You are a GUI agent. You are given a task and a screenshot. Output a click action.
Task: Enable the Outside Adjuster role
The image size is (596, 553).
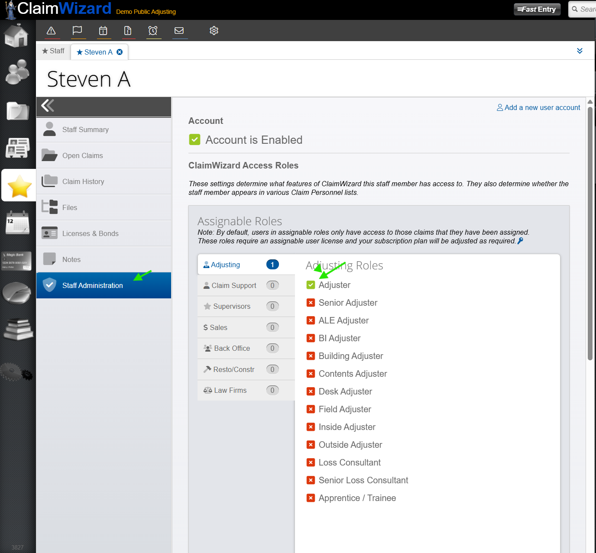click(311, 444)
